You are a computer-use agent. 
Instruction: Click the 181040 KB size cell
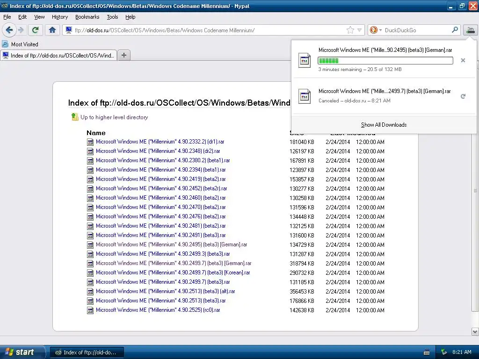(302, 142)
